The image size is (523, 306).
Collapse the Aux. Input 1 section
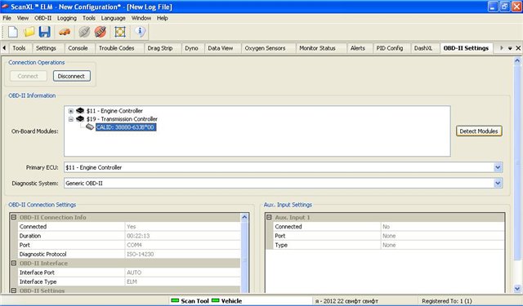269,217
